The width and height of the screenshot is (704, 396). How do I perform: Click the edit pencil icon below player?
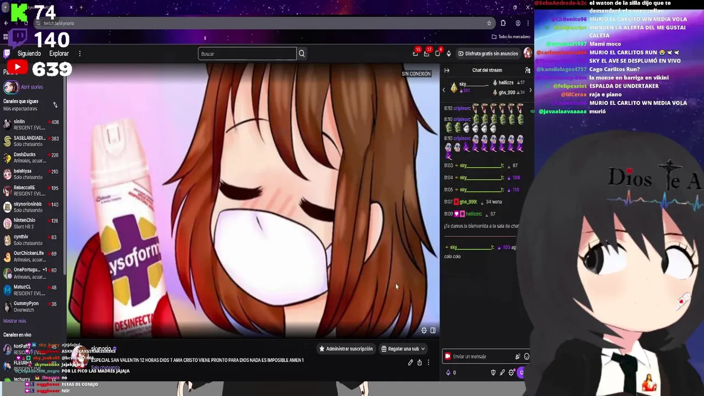(410, 362)
